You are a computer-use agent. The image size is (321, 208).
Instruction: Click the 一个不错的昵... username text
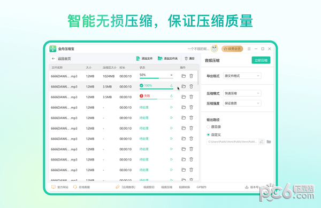[x=198, y=49]
